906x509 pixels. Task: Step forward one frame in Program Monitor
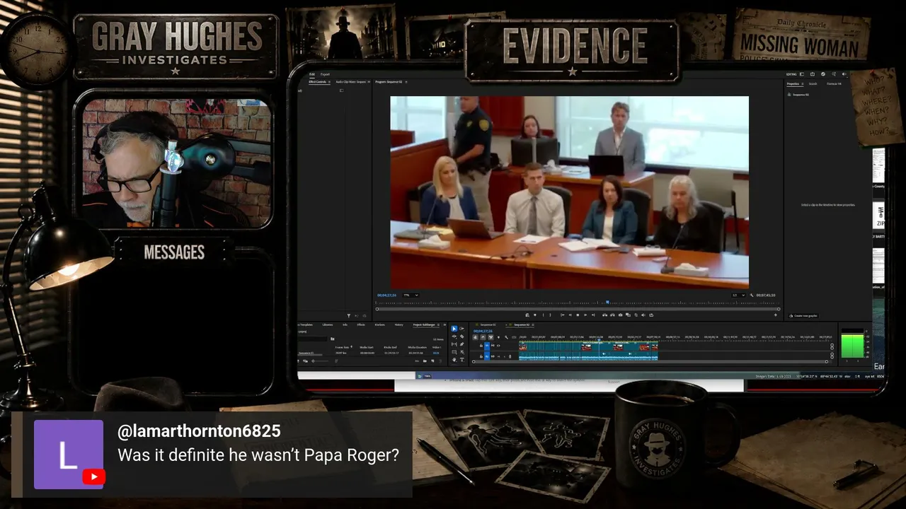click(x=585, y=315)
